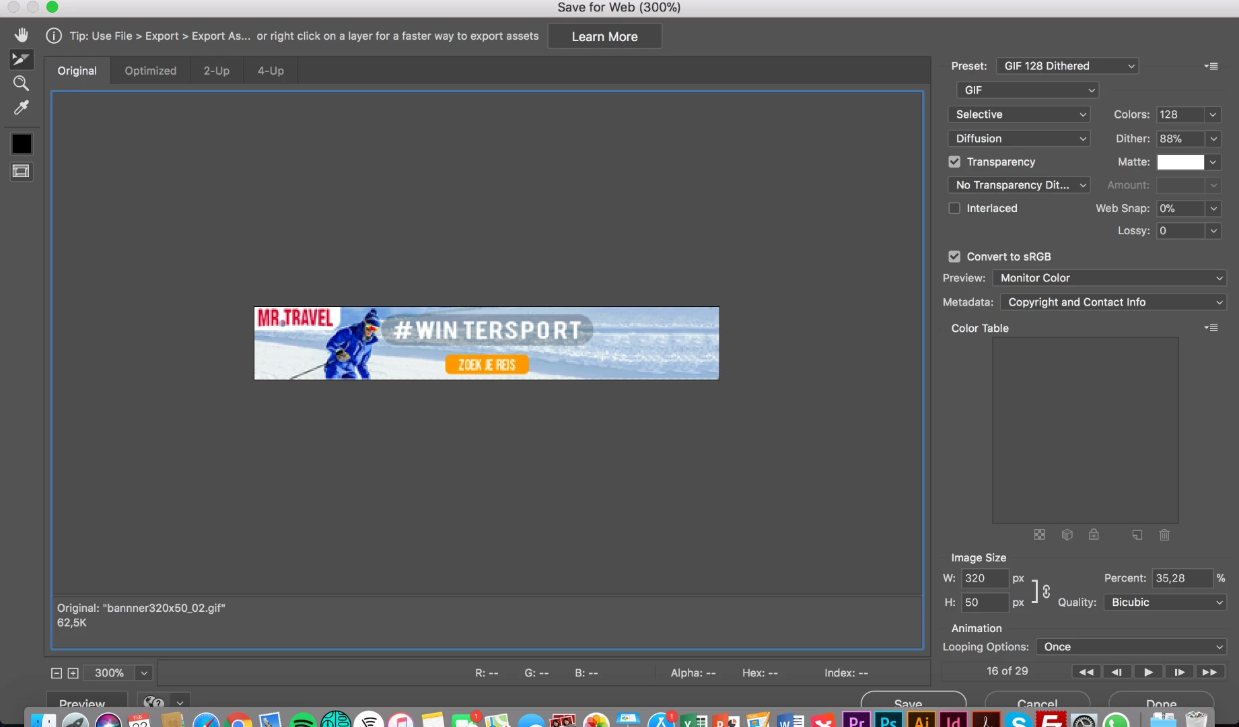The height and width of the screenshot is (727, 1239).
Task: Expand the Dither 88% dropdown arrow
Action: pyautogui.click(x=1213, y=139)
